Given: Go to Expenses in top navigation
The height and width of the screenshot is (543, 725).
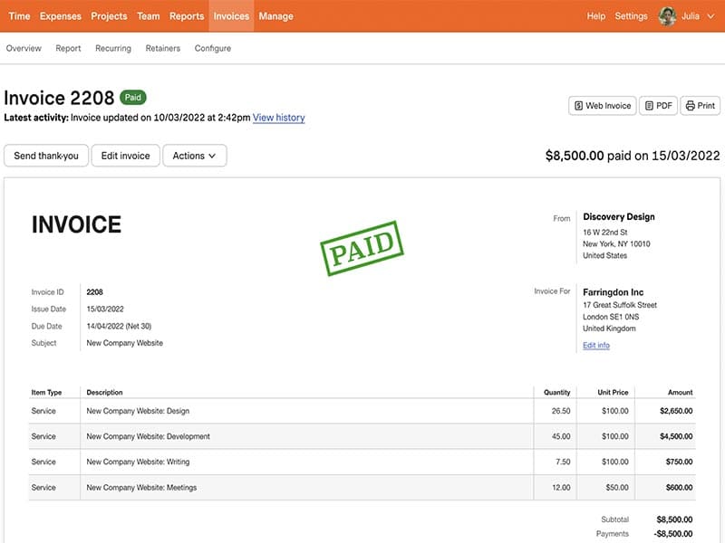Looking at the screenshot, I should [61, 16].
